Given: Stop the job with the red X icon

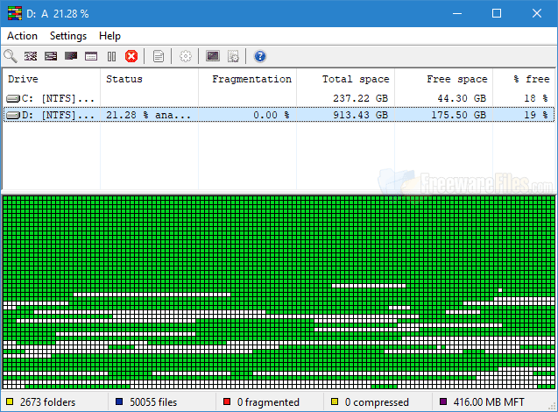Looking at the screenshot, I should point(131,56).
